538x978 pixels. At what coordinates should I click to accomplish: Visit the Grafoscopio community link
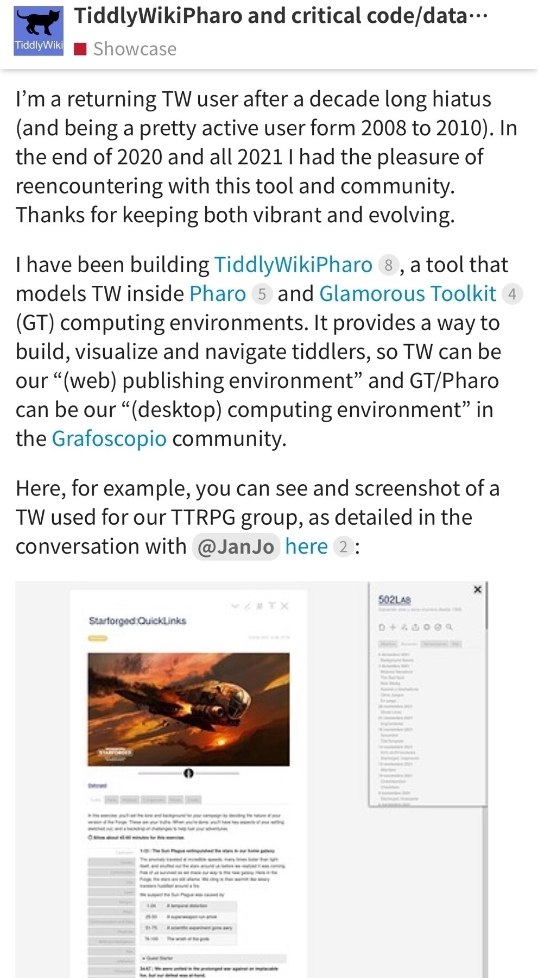click(109, 438)
